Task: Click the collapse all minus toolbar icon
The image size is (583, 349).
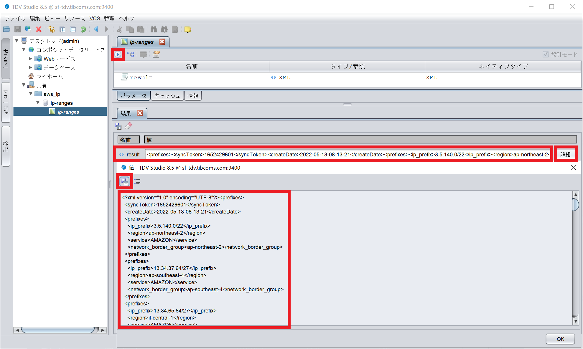Action: point(73,29)
